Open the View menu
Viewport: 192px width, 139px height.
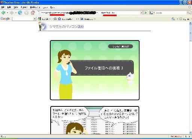pyautogui.click(x=16, y=7)
